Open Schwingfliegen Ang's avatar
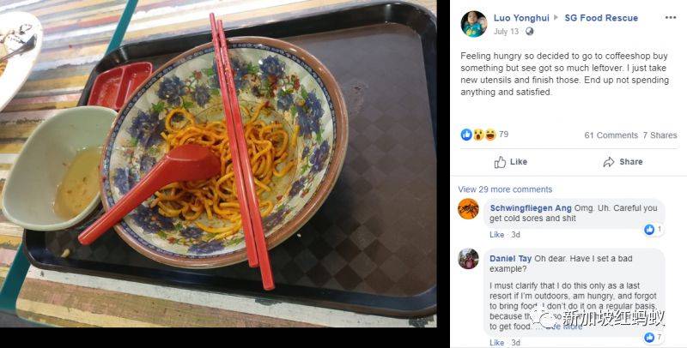This screenshot has width=687, height=348. (x=468, y=208)
